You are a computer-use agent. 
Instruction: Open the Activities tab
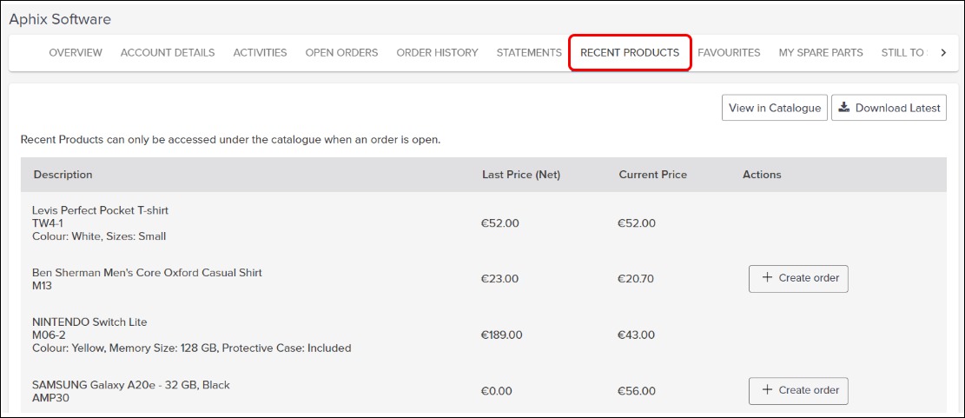coord(260,53)
